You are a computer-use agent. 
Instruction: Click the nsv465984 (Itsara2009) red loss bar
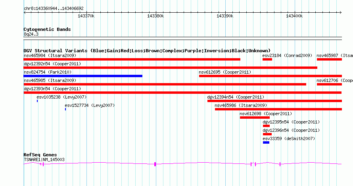(x=132, y=59)
